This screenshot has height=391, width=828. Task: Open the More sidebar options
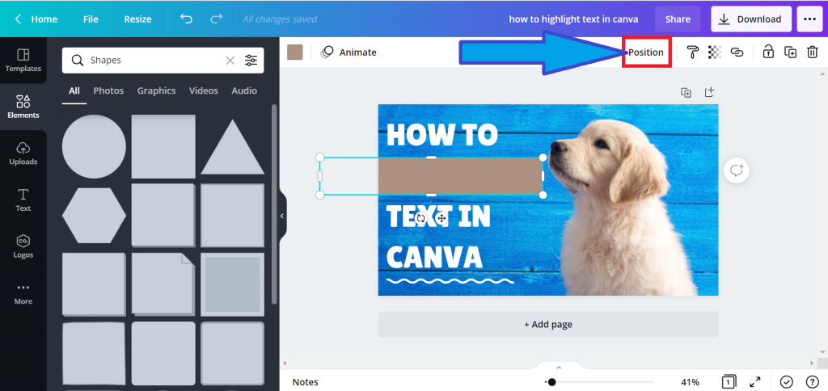(x=23, y=293)
